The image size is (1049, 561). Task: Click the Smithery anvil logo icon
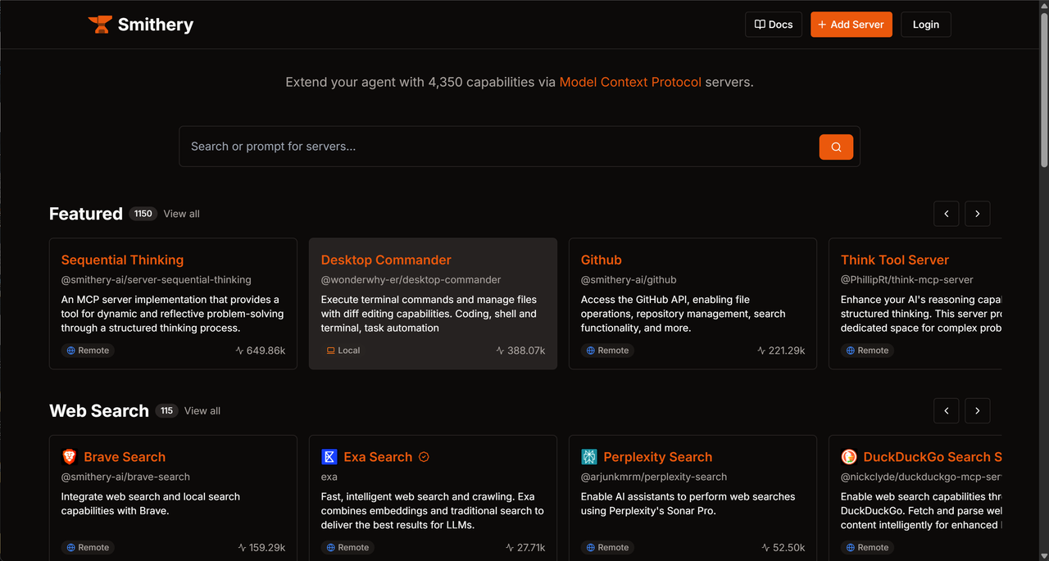tap(100, 25)
